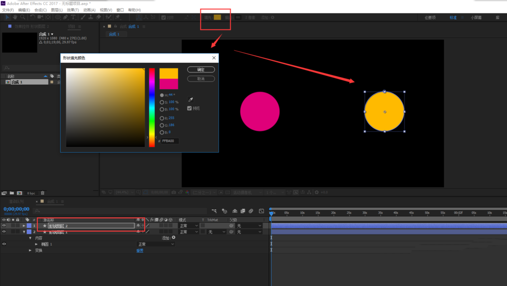Select the Zoom magnifier tool

point(23,17)
